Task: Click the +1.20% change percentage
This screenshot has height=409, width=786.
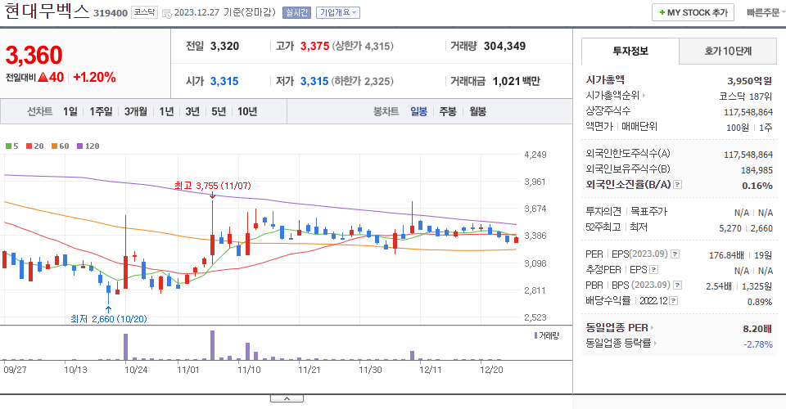Action: click(94, 77)
